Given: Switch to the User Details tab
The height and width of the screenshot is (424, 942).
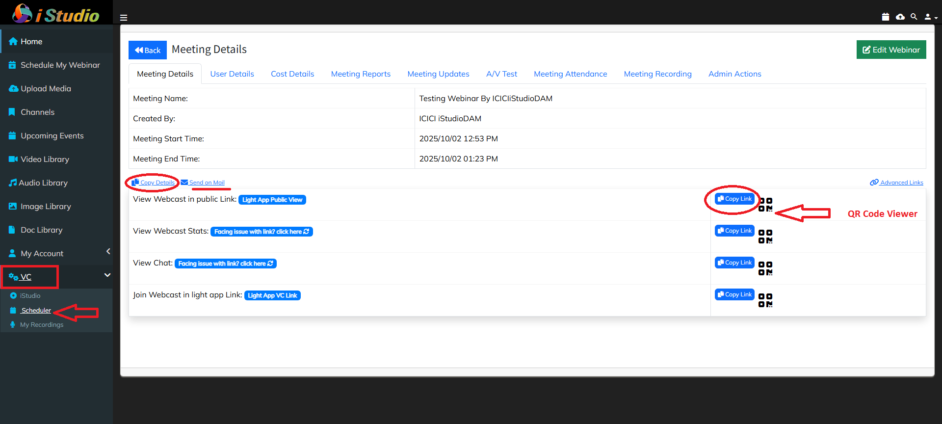Looking at the screenshot, I should [x=232, y=74].
